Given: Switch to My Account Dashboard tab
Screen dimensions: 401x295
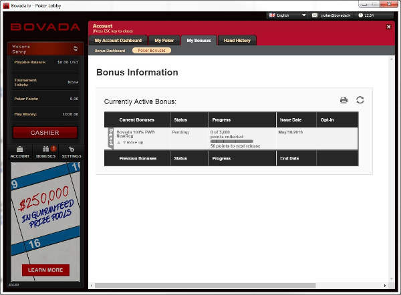Looking at the screenshot, I should [118, 40].
